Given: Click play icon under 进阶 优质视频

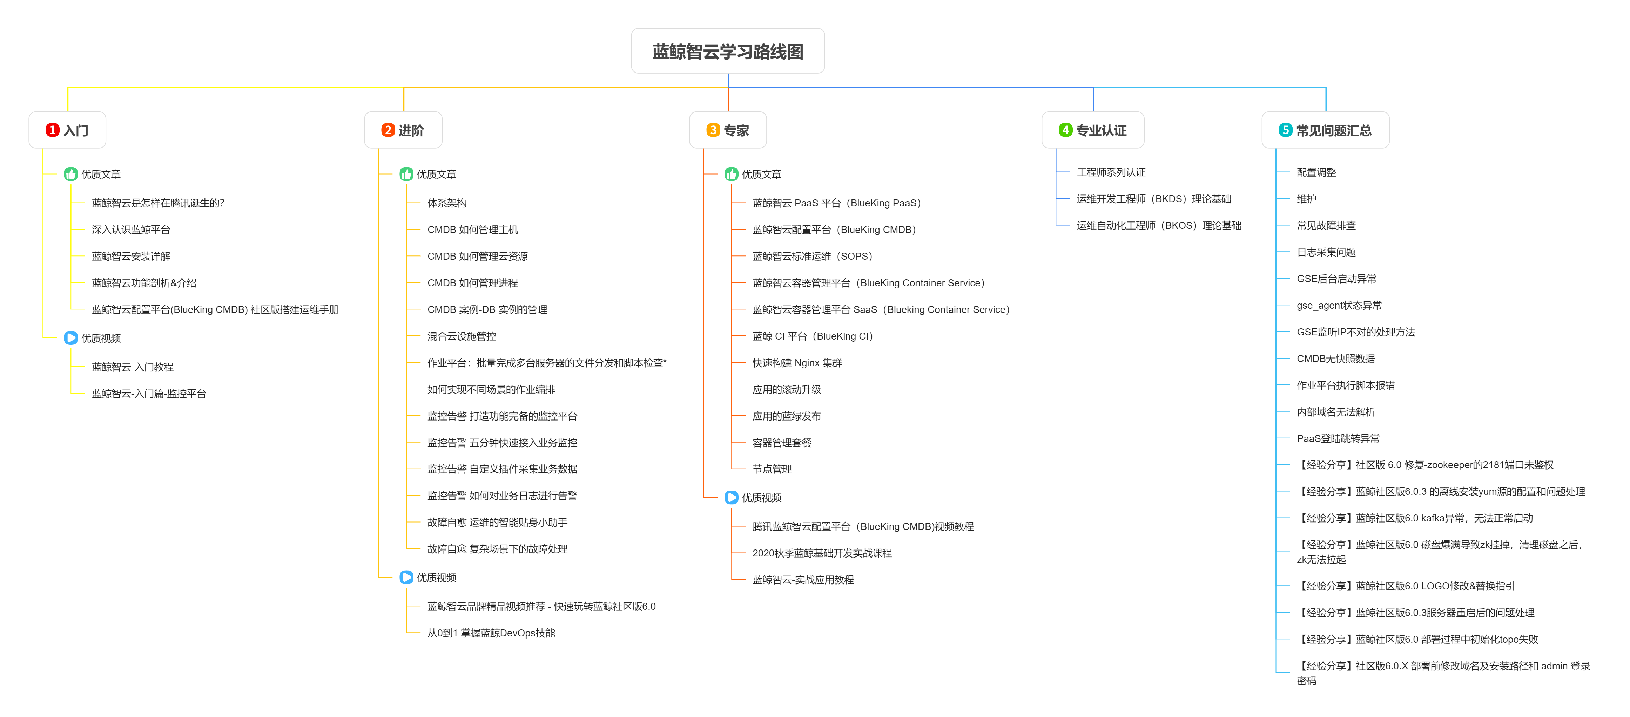Looking at the screenshot, I should point(406,577).
